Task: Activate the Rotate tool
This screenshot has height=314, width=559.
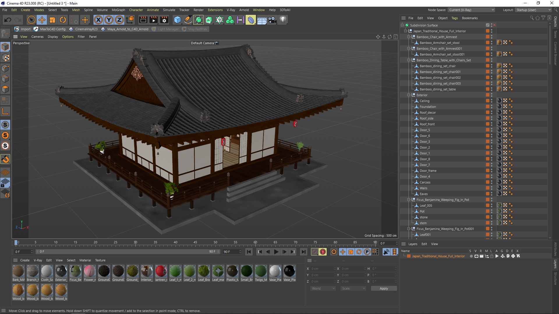Action: (x=63, y=20)
